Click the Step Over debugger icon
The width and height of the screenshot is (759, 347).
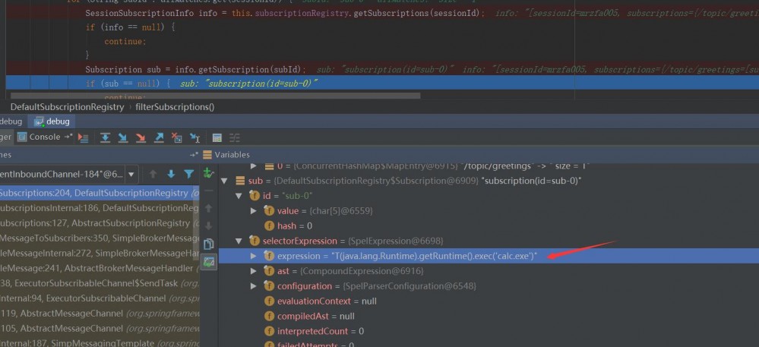(x=105, y=138)
